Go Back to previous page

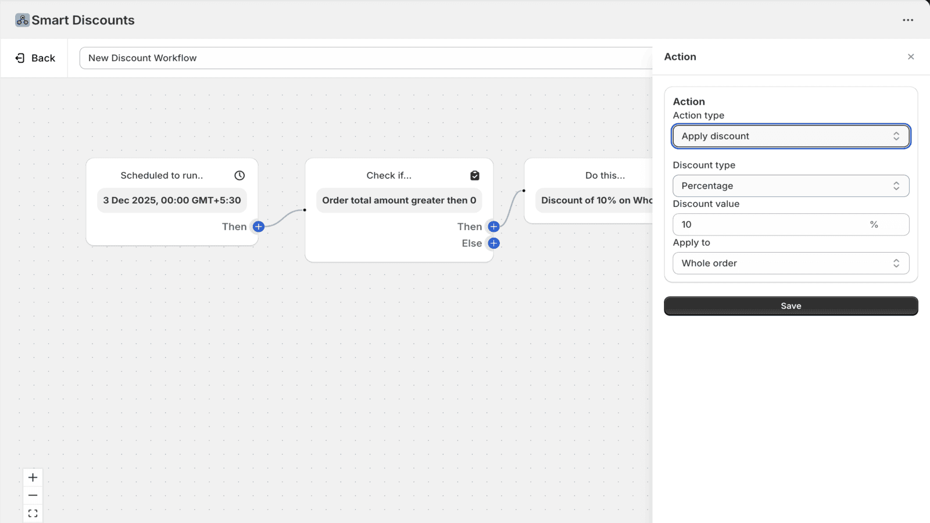35,58
